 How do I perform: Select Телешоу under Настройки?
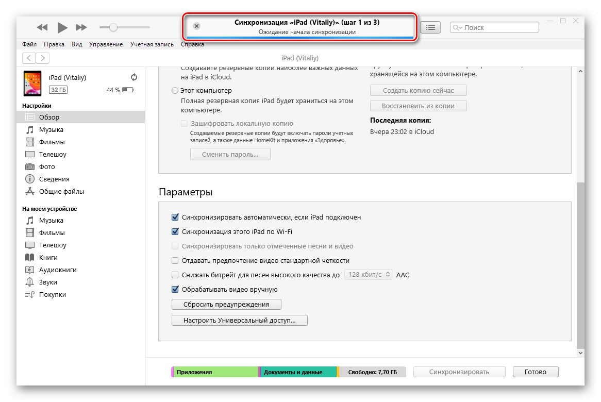[80, 154]
